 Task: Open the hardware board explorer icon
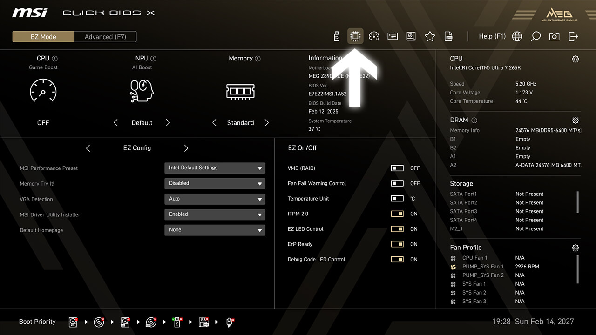411,36
